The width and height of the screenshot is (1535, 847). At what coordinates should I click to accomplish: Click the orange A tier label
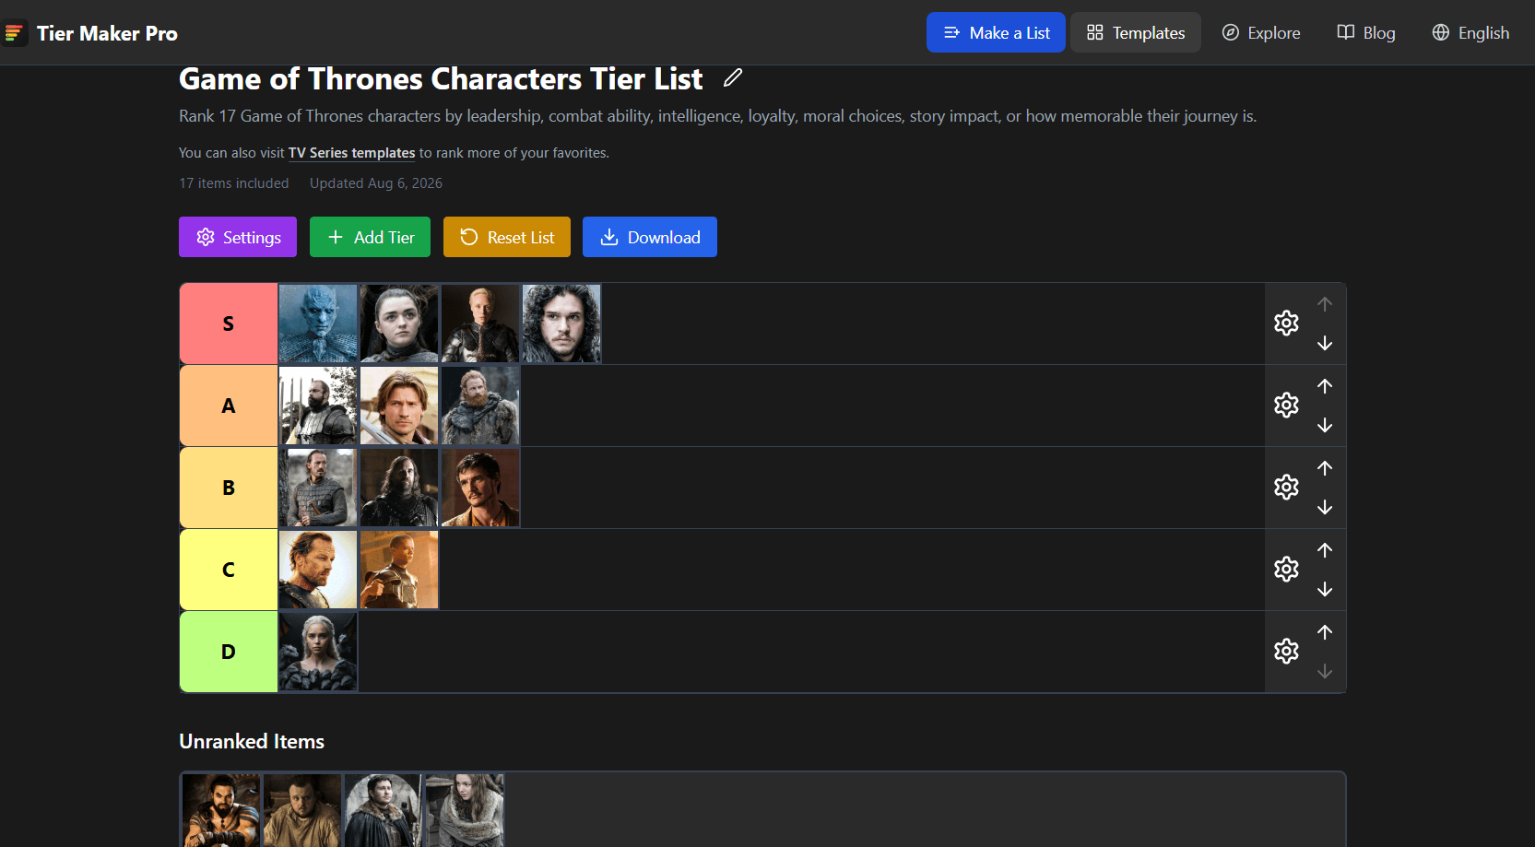click(229, 406)
